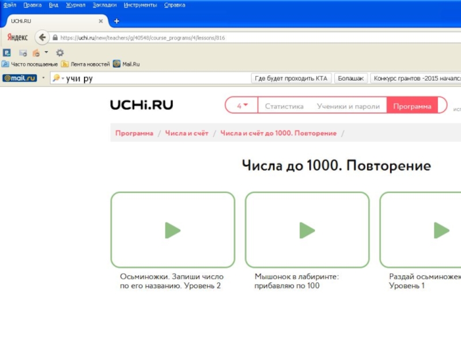Click the Болашак toolbar button
Viewport: 461px width, 345px height.
click(350, 78)
